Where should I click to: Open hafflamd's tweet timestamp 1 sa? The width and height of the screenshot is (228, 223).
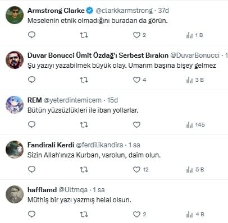click(99, 190)
